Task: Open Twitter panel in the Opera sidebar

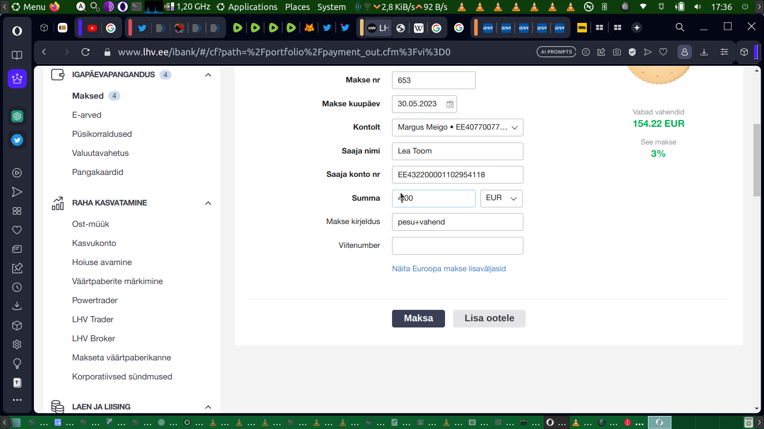Action: [x=17, y=140]
